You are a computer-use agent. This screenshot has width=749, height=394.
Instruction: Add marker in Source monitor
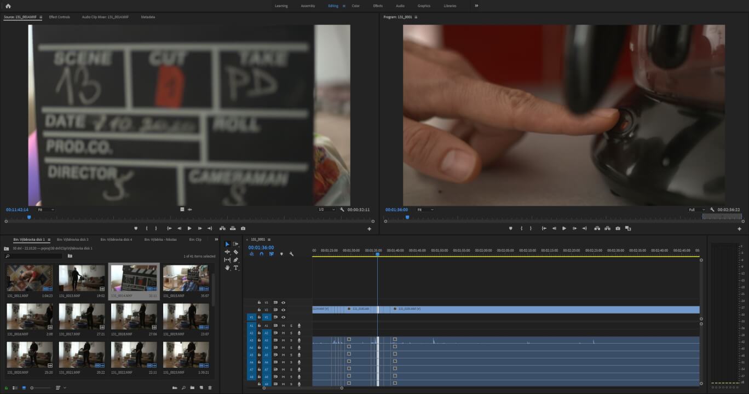(136, 228)
